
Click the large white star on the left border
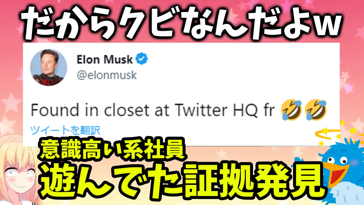click(x=11, y=102)
